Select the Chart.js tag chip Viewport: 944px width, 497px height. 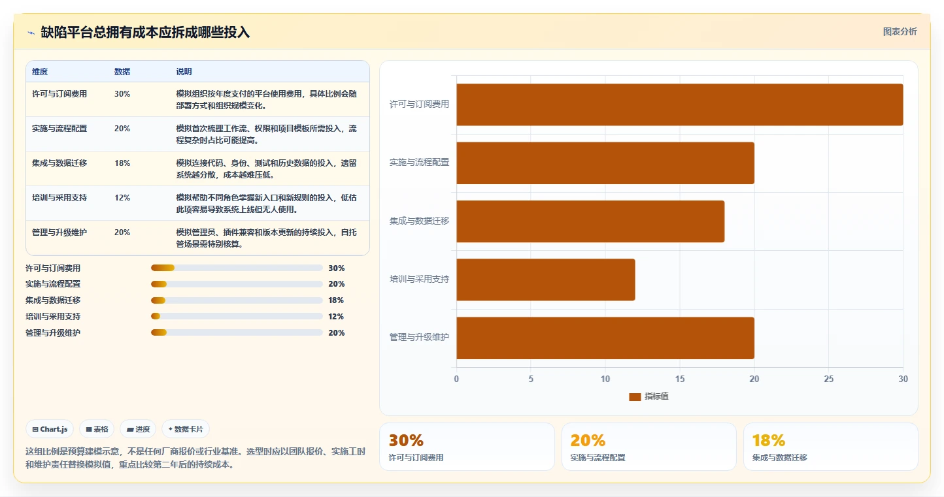click(50, 429)
